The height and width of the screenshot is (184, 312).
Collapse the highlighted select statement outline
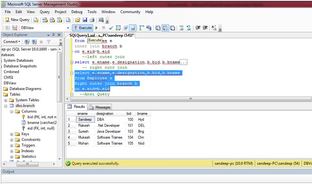(72, 73)
